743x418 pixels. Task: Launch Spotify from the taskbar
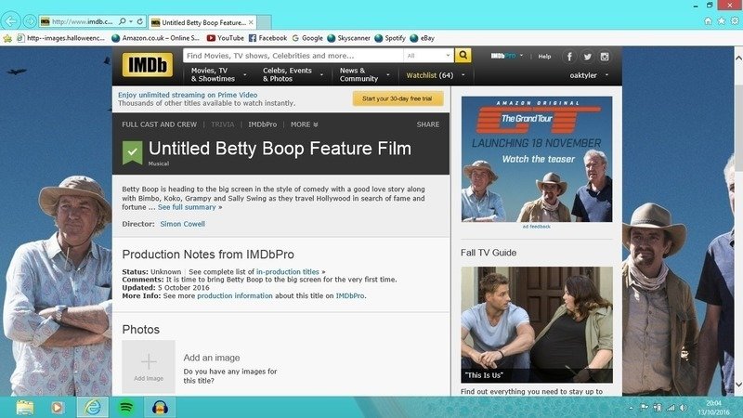[126, 407]
